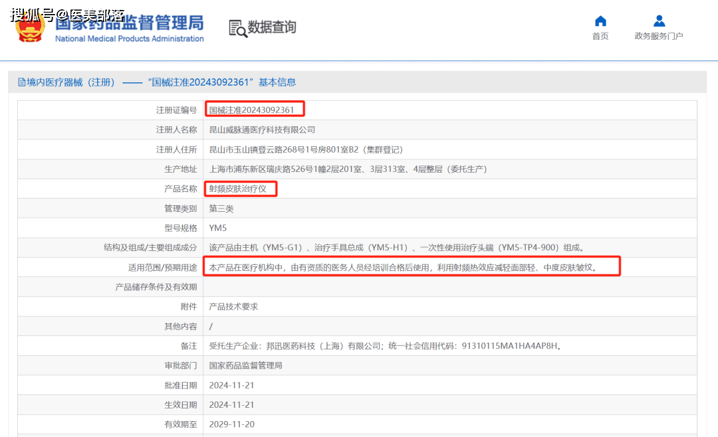718x437 pixels.
Task: Click the document icon before 境内医疗器械
Action: point(21,82)
